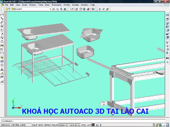This screenshot has height=127, width=170.
Task: Open the Express menu
Action: 76,5
